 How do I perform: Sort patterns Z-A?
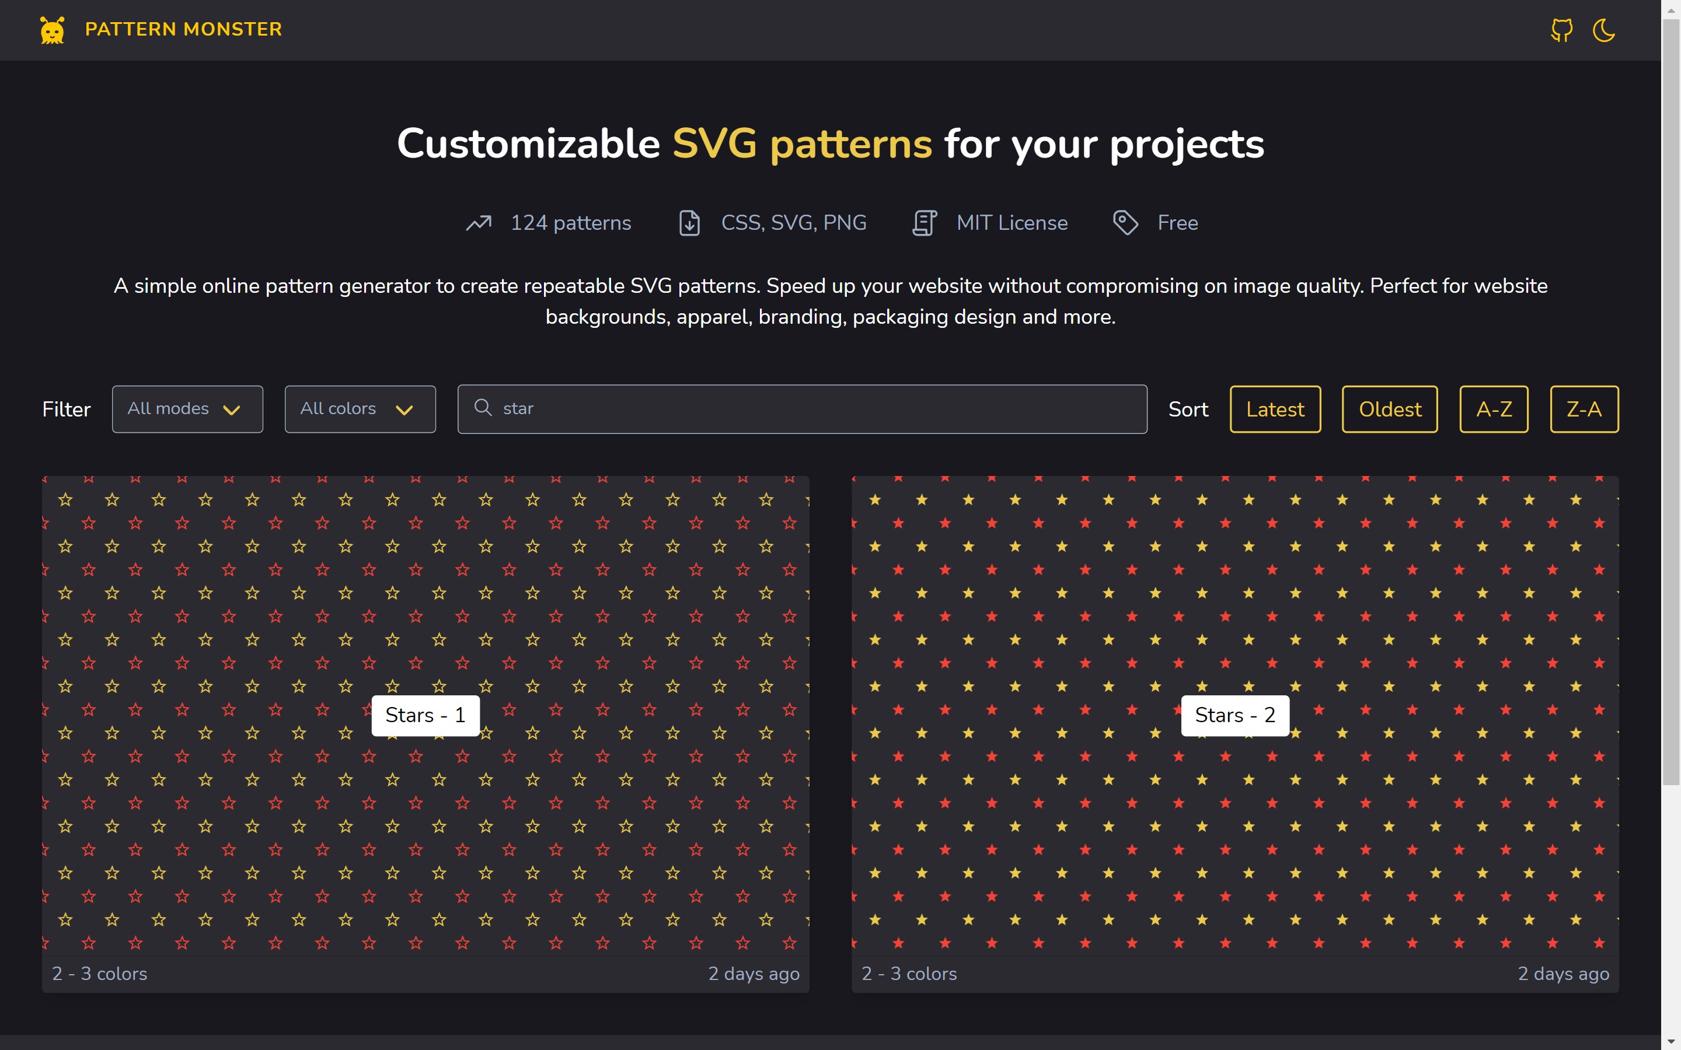coord(1584,409)
